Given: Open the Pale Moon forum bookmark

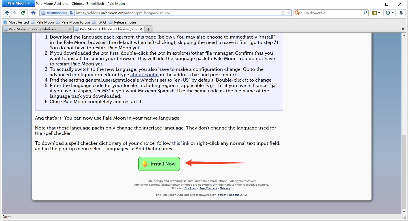Looking at the screenshot, I should point(75,22).
